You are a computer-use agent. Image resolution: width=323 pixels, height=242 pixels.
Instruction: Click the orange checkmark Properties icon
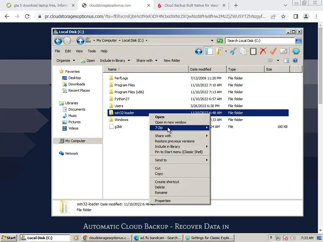273,51
